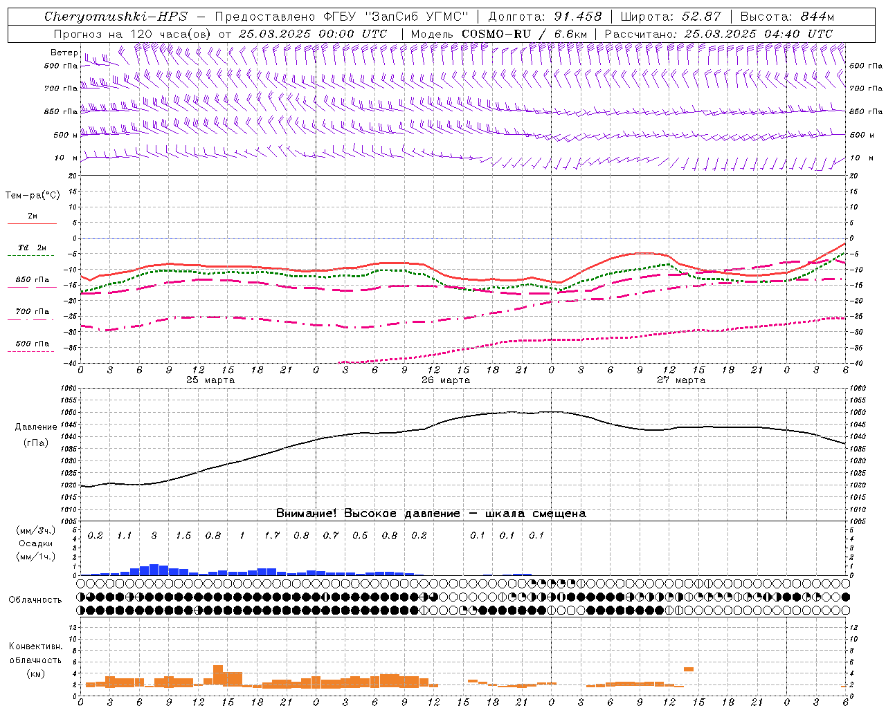This screenshot has height=708, width=886.
Task: Click the '(мм/3ч.)' units label
Action: (x=35, y=531)
